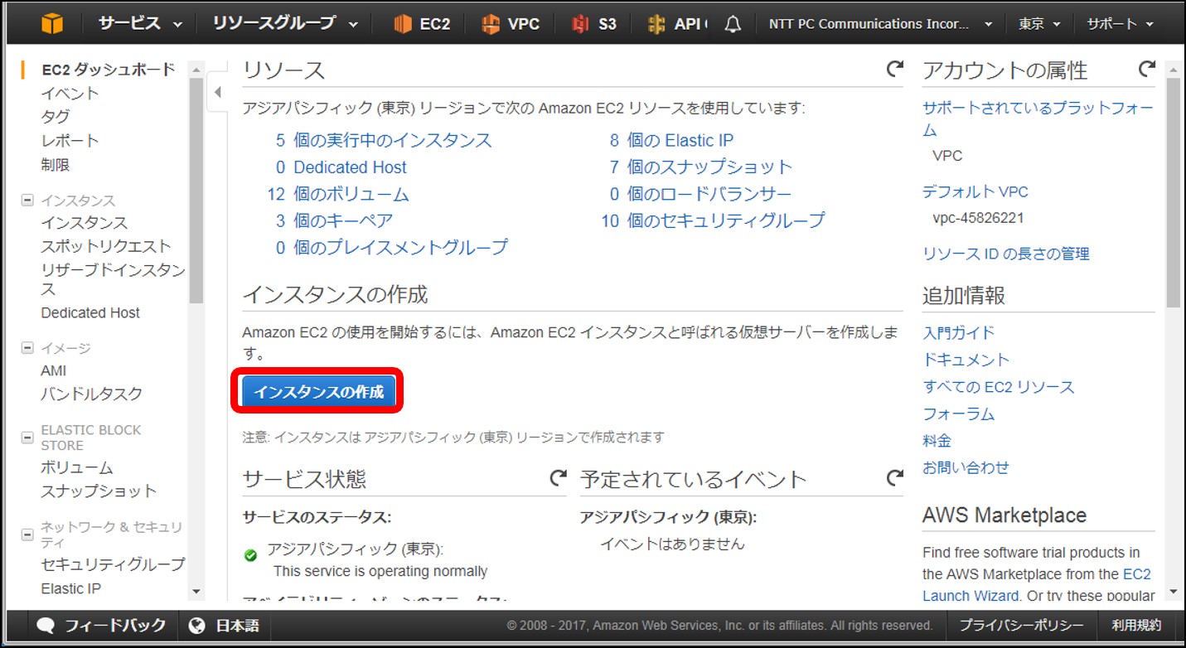The width and height of the screenshot is (1186, 648).
Task: Open the 東京 region dropdown
Action: click(x=1039, y=24)
